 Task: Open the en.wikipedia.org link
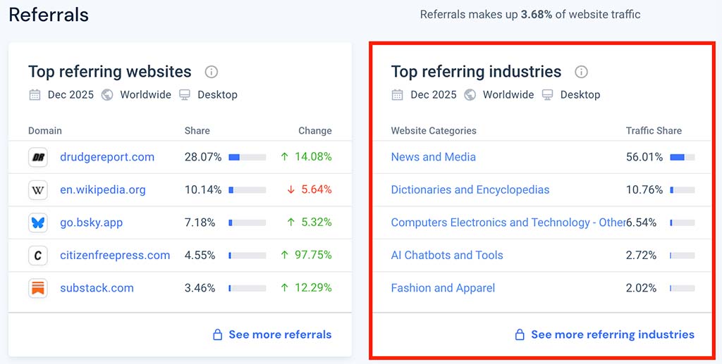tap(103, 190)
